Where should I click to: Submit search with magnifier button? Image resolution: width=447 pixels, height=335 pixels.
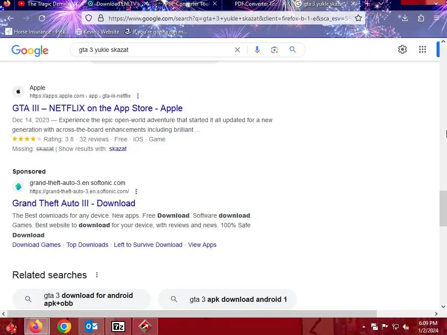pyautogui.click(x=292, y=50)
